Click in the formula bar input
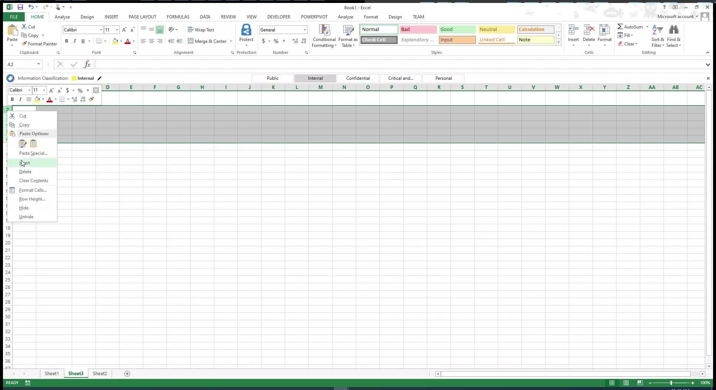 pyautogui.click(x=399, y=64)
